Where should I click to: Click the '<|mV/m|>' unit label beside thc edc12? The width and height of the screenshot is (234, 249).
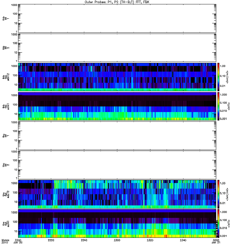click(x=227, y=194)
